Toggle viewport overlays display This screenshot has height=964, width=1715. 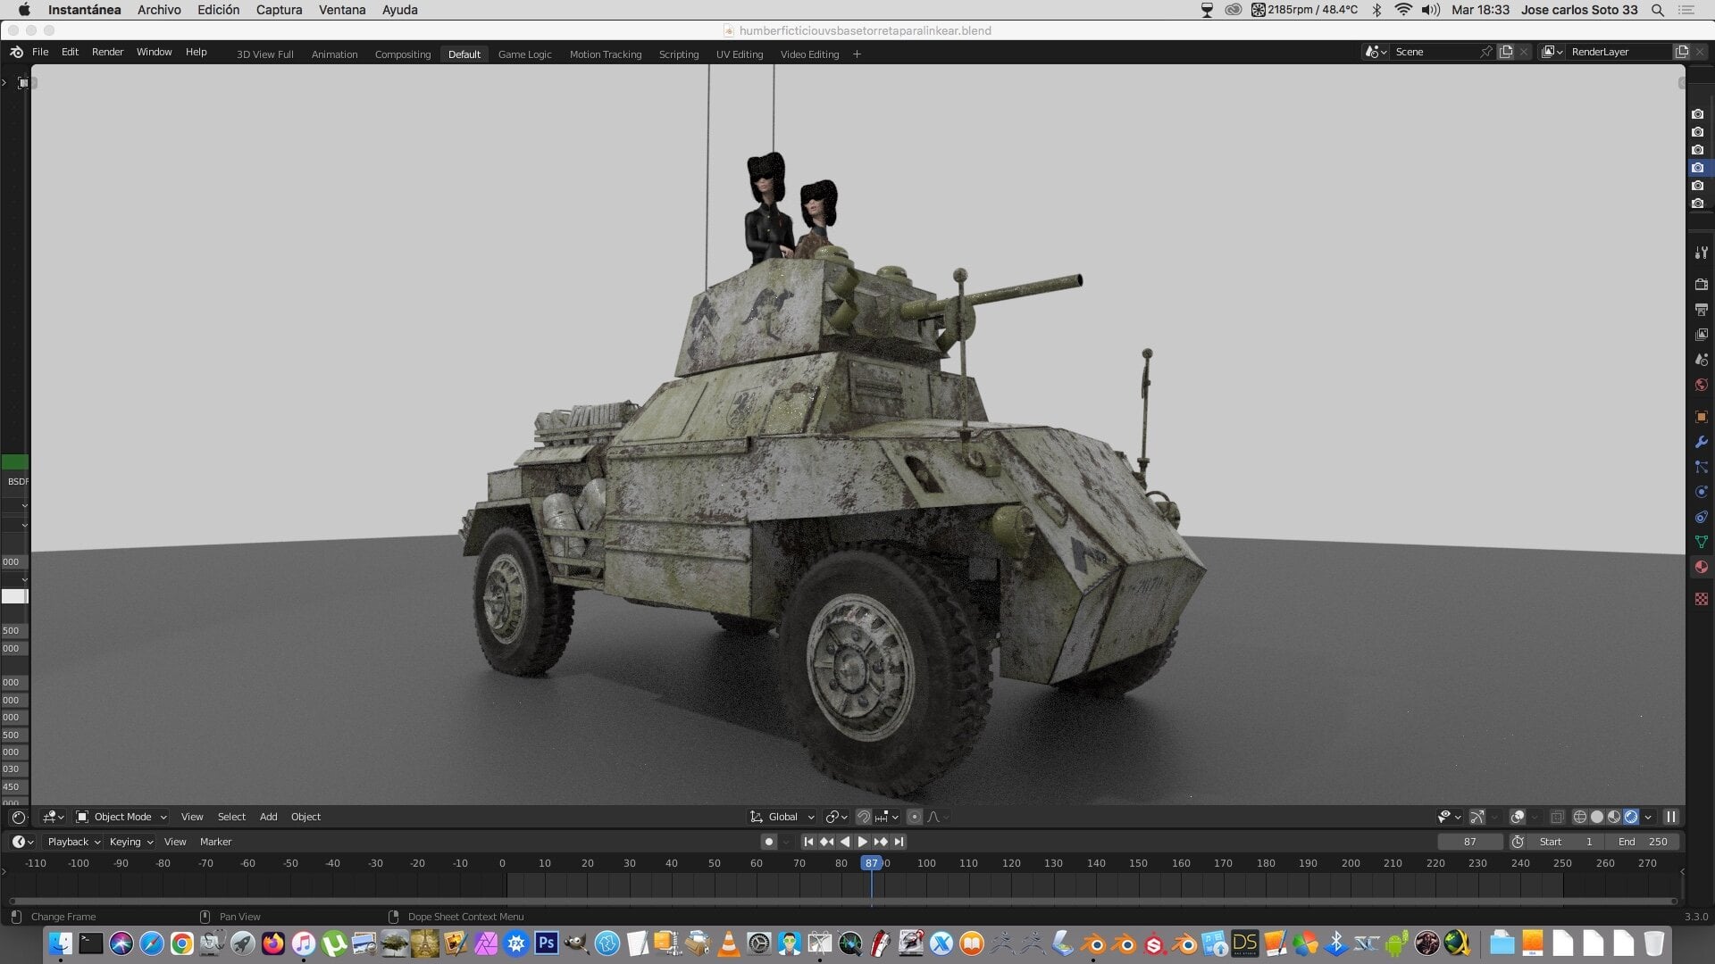(x=1517, y=817)
